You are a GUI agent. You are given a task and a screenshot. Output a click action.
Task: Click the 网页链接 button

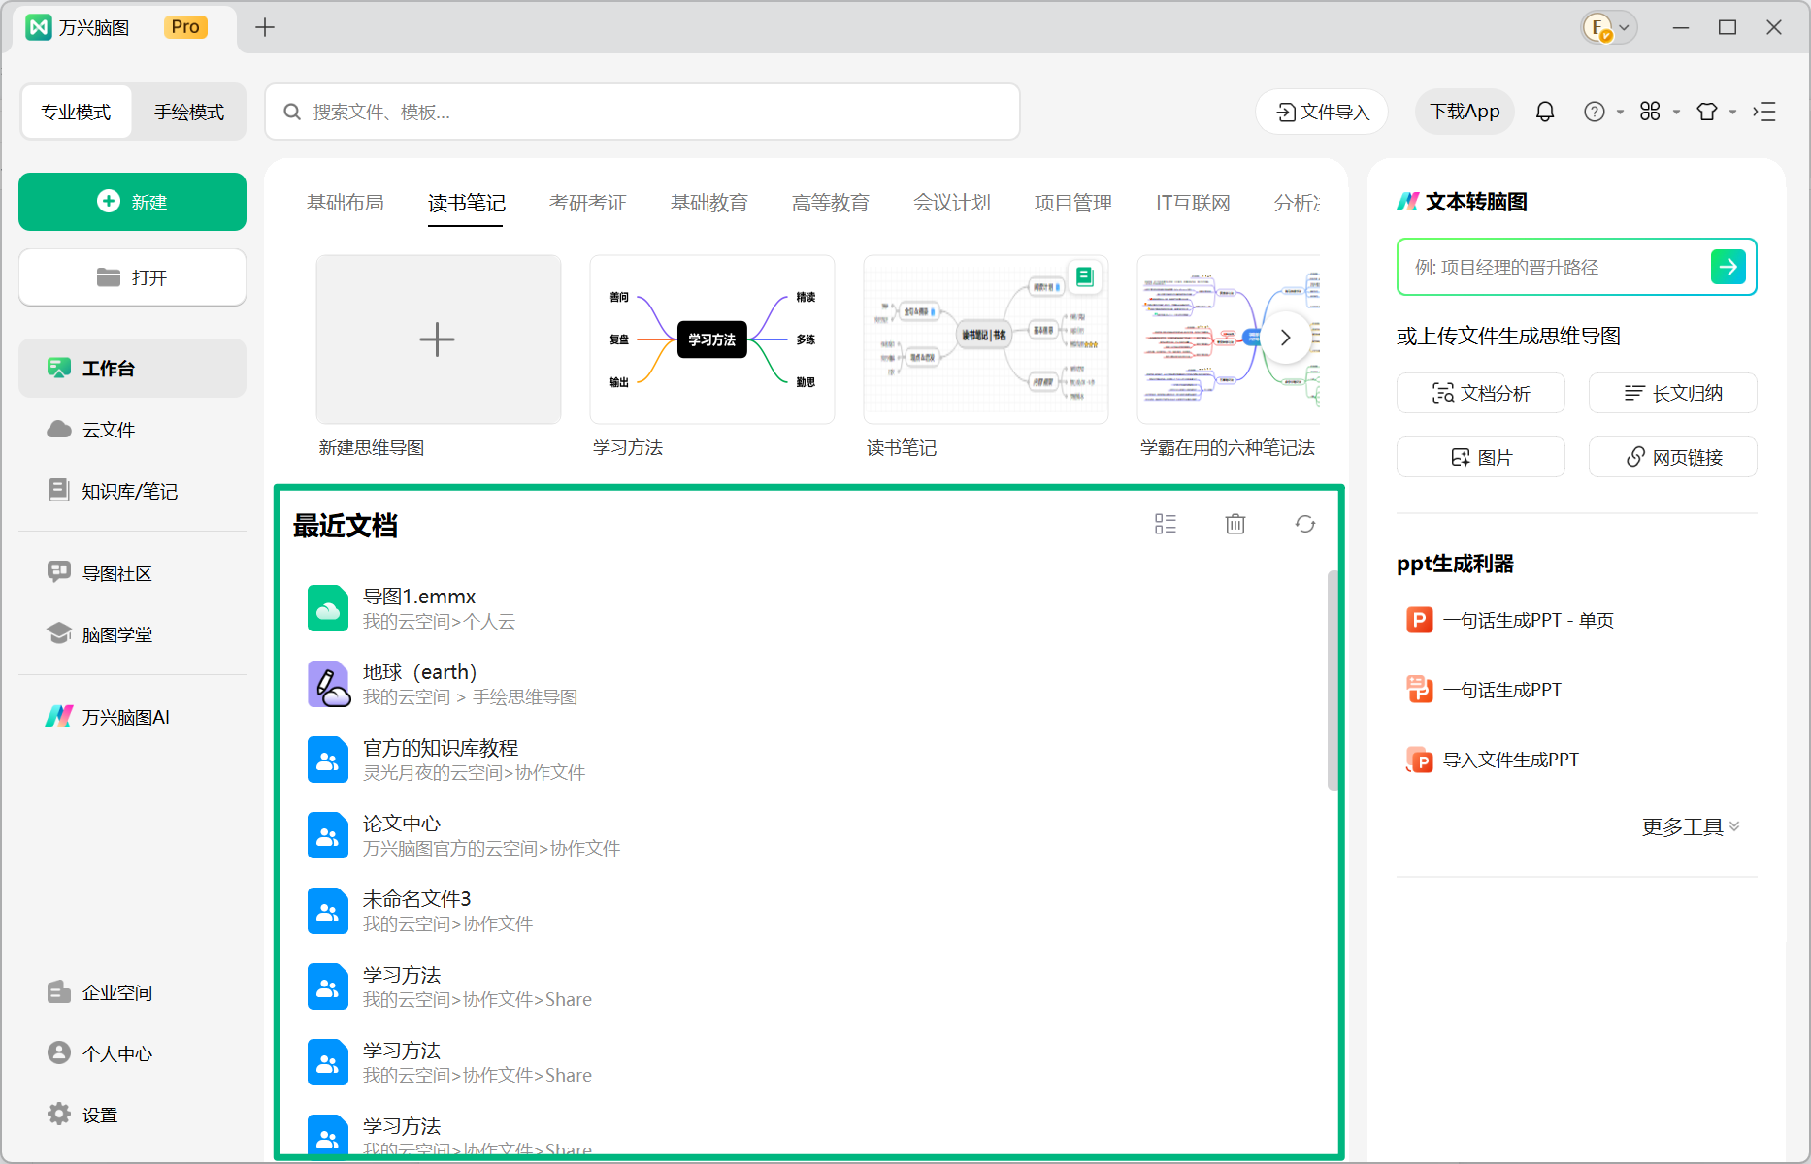point(1673,457)
